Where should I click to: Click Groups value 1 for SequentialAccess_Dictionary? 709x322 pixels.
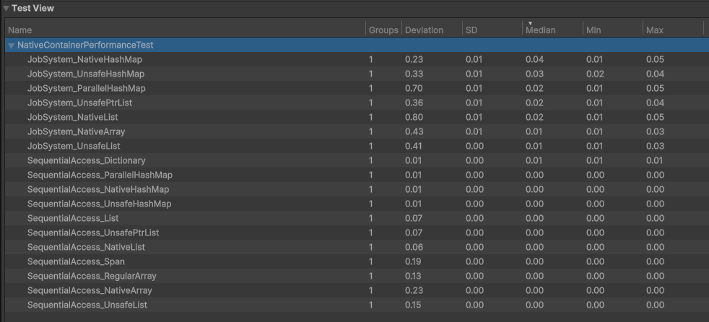(371, 160)
